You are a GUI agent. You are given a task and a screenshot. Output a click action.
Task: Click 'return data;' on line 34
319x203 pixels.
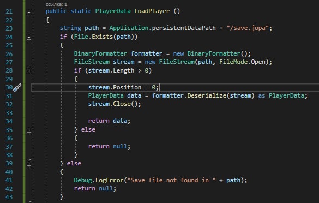[109, 121]
